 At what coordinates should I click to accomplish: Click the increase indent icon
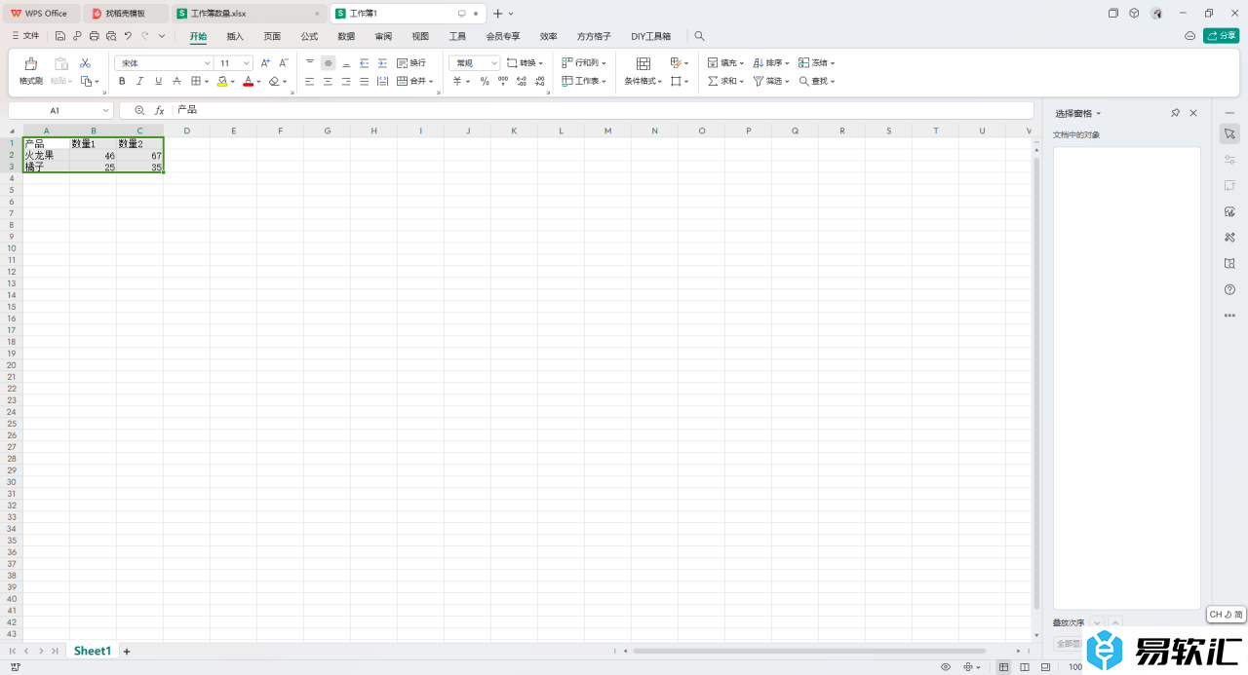pos(382,62)
